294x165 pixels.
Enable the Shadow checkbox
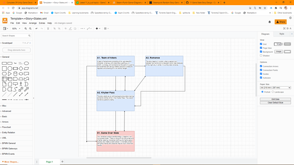tap(261, 56)
